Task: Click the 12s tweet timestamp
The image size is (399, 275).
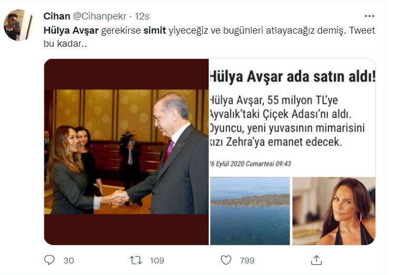Action: (x=142, y=16)
